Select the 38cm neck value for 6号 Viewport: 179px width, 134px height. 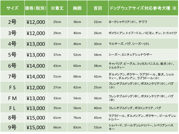click(x=98, y=65)
